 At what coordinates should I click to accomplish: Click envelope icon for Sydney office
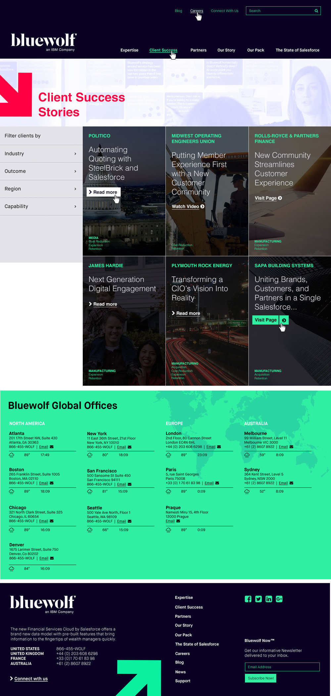coord(291,483)
